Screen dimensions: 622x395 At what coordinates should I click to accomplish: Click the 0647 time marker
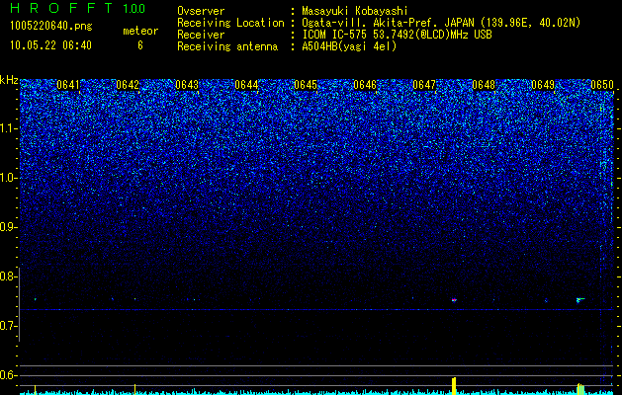424,85
